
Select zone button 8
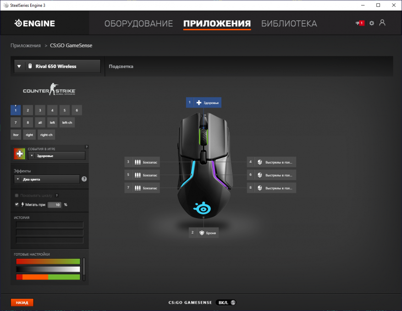(28, 122)
